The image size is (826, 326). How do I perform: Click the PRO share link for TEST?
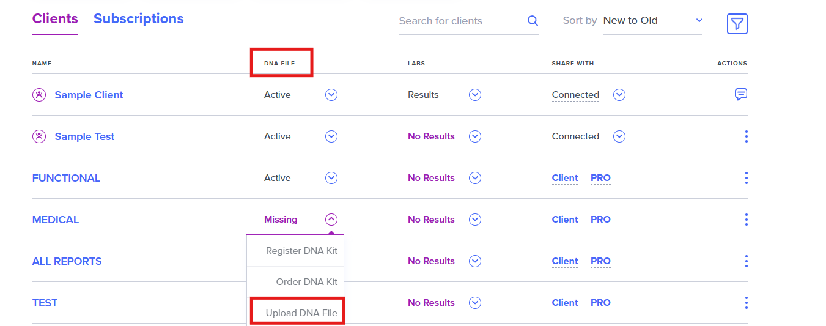(x=600, y=303)
